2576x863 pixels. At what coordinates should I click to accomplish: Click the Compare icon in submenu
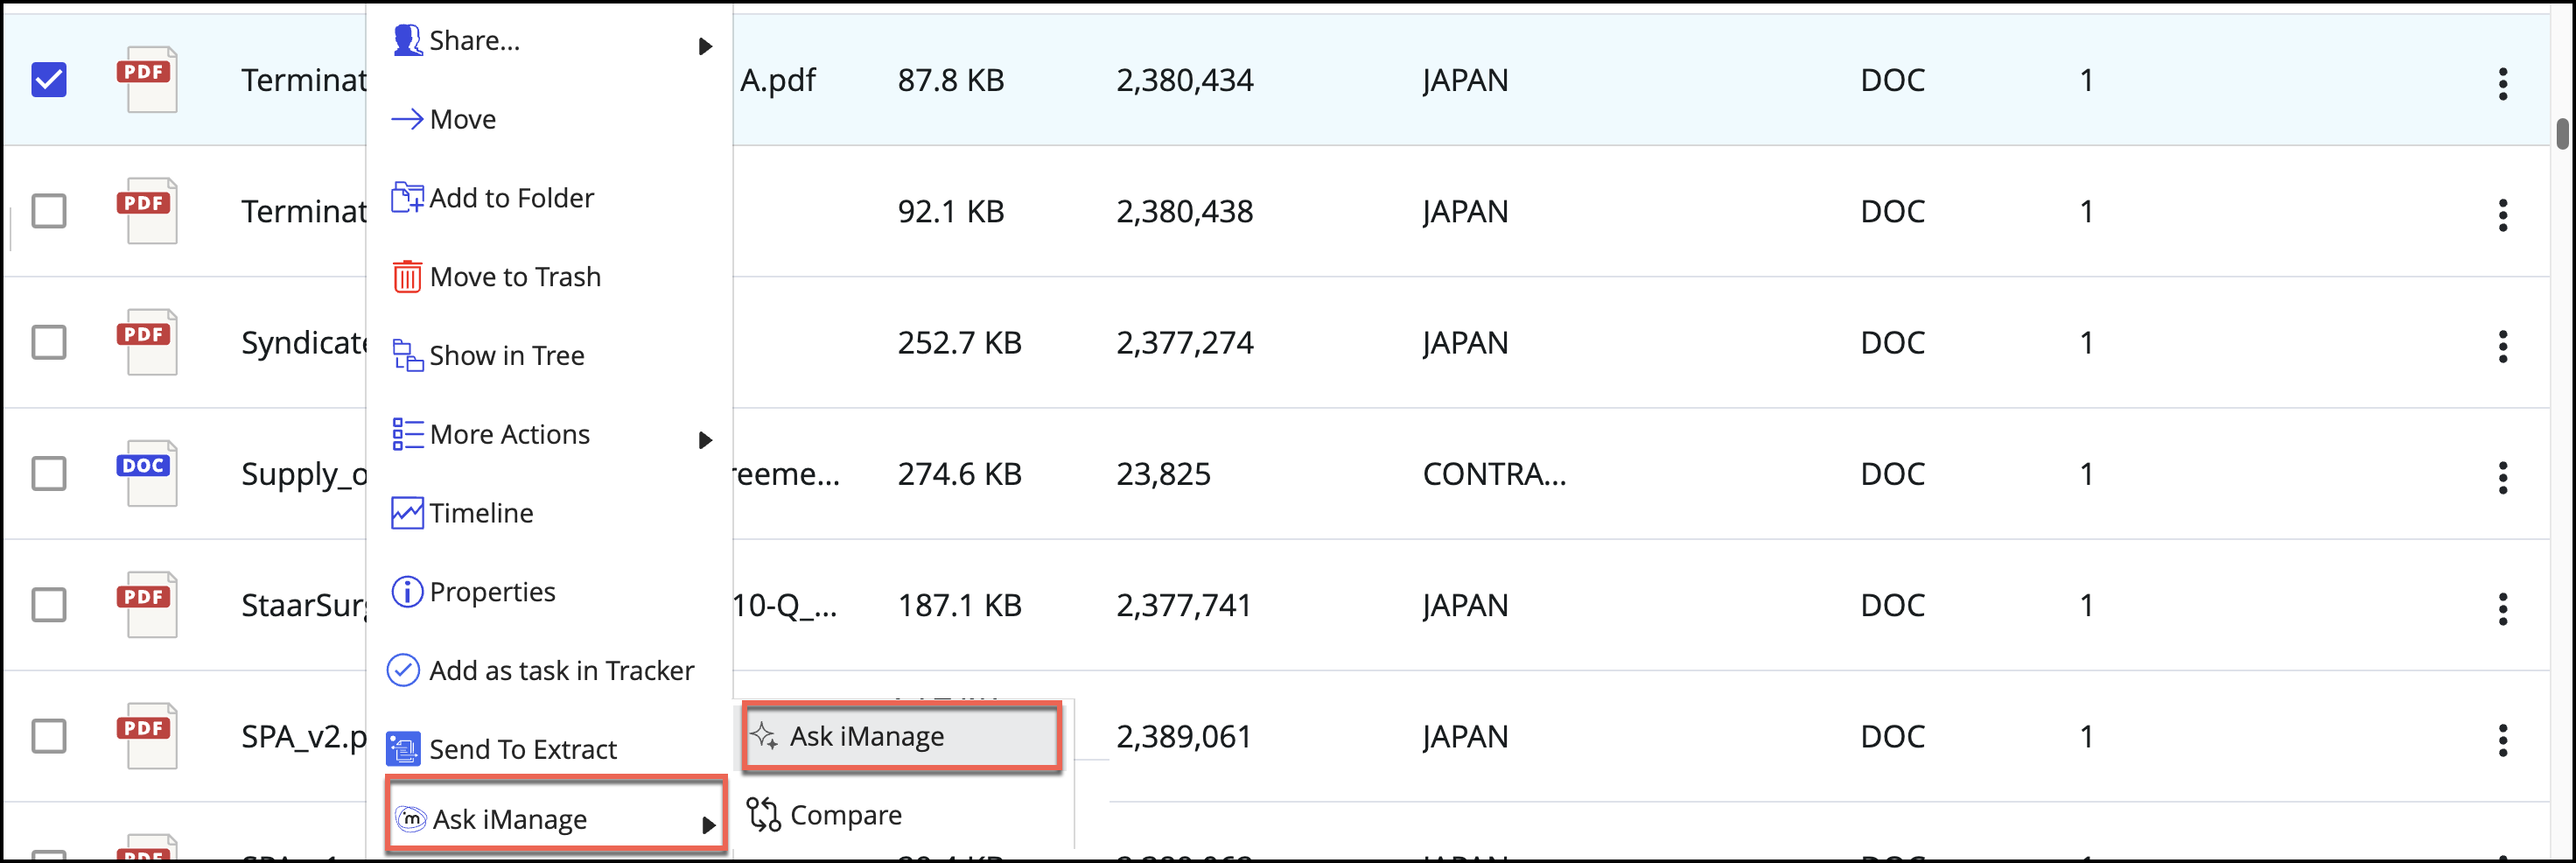[x=764, y=815]
